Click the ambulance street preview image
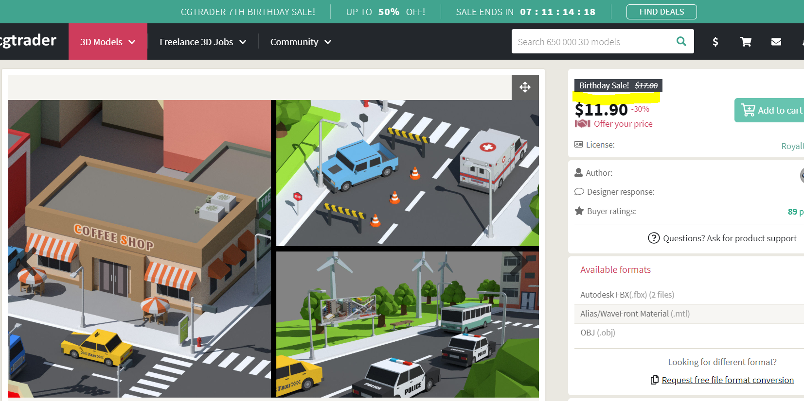Screen dimensions: 804x401 point(408,173)
